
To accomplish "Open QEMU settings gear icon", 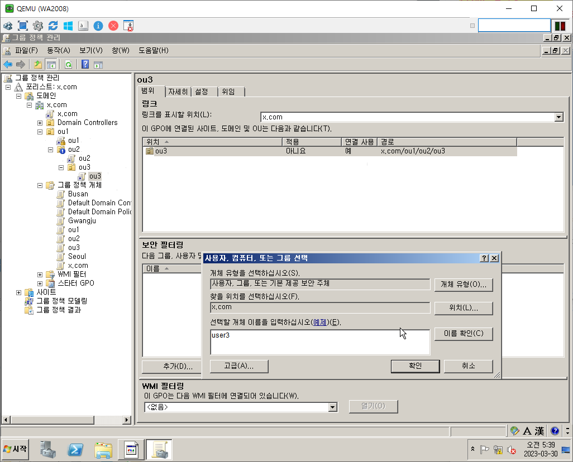I will 37,26.
